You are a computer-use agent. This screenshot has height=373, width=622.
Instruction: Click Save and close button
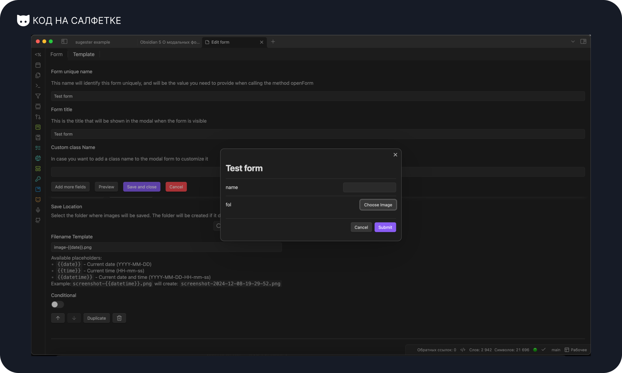point(142,187)
